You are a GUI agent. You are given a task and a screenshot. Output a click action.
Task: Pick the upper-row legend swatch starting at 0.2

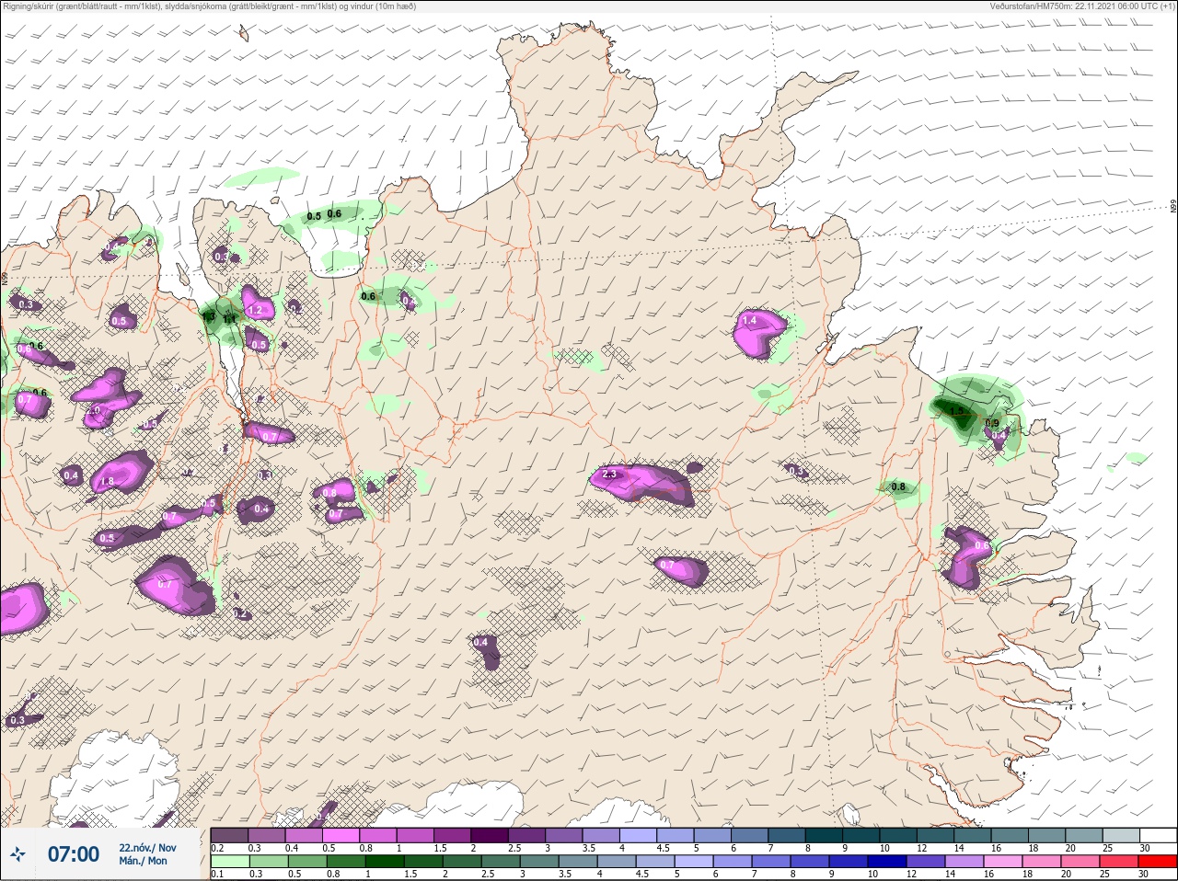point(229,835)
